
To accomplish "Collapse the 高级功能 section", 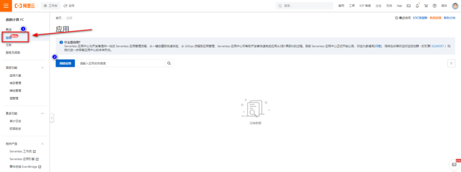I will tap(42, 68).
